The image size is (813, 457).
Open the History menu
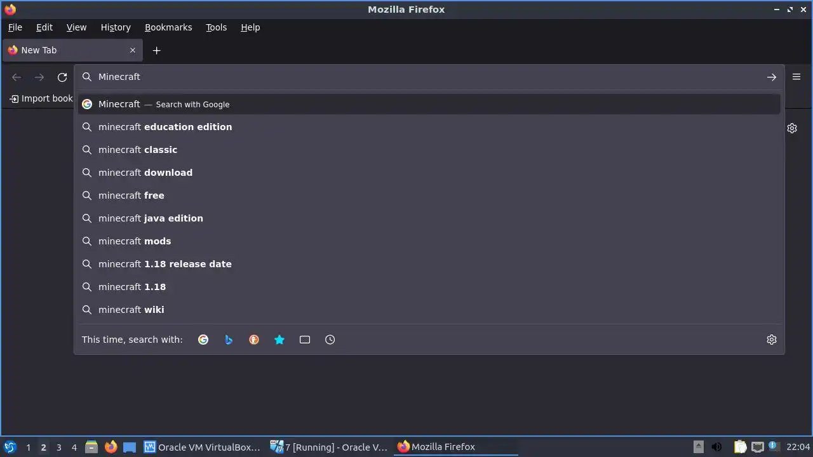(x=116, y=27)
